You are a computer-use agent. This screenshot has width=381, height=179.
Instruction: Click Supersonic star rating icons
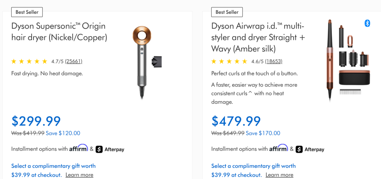point(29,62)
